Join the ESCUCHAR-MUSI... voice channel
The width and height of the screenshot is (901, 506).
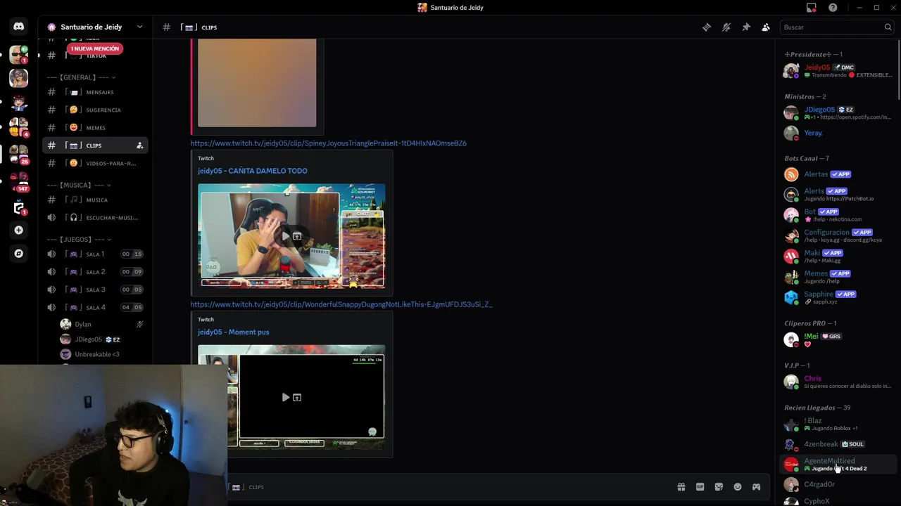pyautogui.click(x=95, y=218)
